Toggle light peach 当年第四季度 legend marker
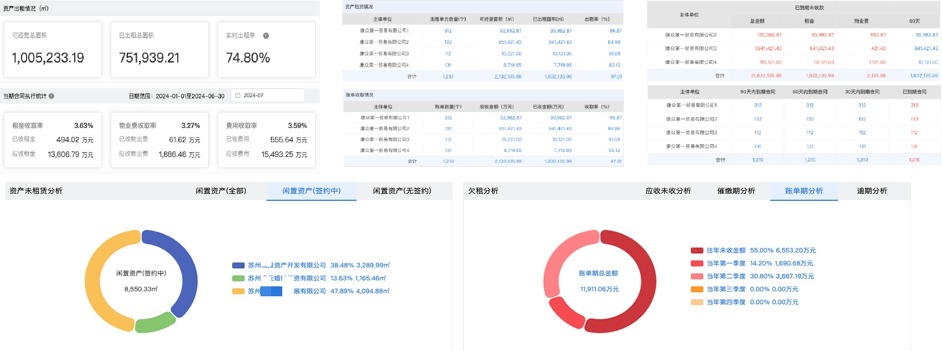This screenshot has width=942, height=351. click(x=697, y=302)
